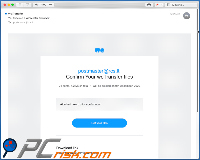The width and height of the screenshot is (200, 160).
Task: Open the wetransfer download link URL
Action: coord(77,153)
